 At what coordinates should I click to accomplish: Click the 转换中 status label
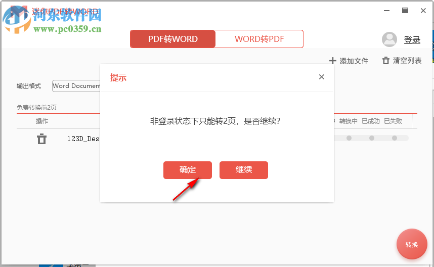pos(348,121)
